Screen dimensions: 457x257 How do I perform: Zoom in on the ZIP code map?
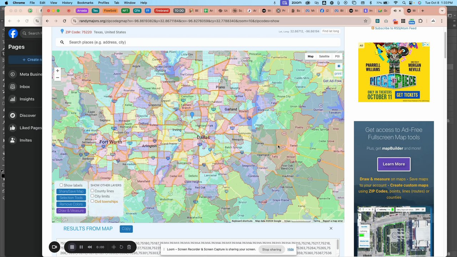tap(57, 71)
